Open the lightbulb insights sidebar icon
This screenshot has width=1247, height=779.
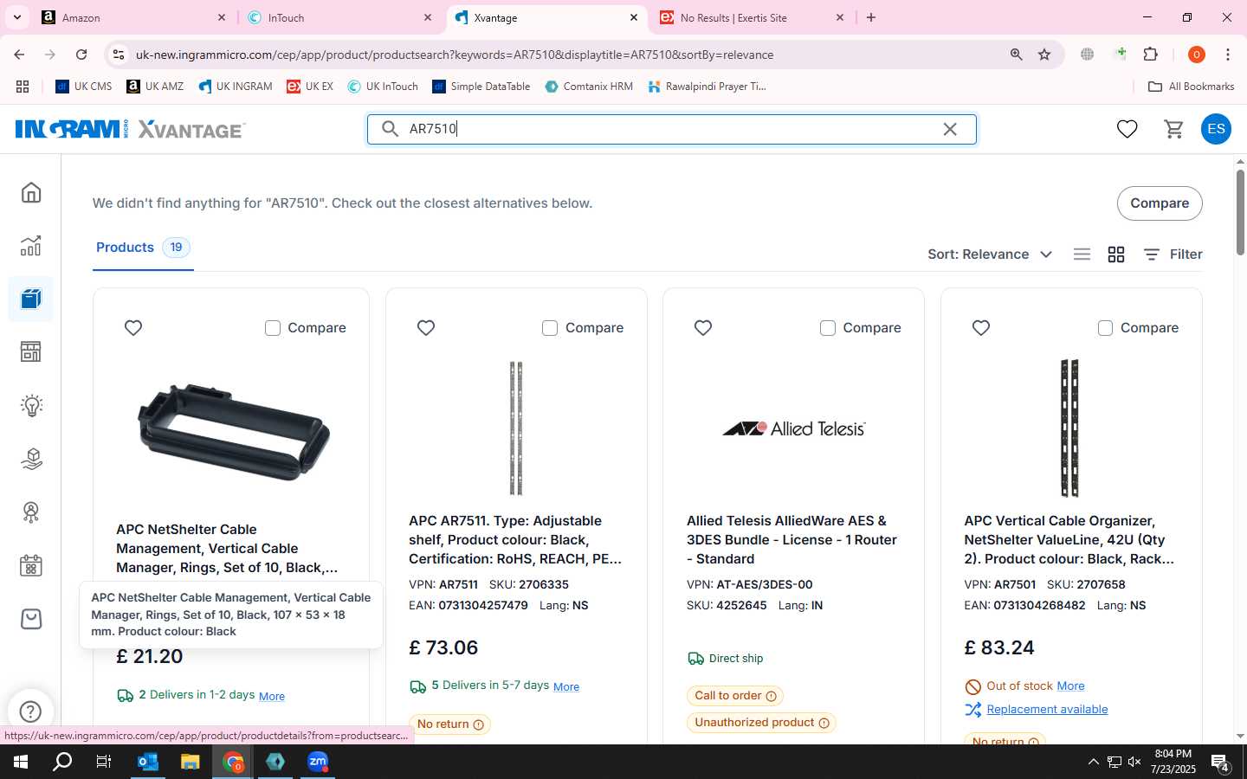tap(31, 405)
